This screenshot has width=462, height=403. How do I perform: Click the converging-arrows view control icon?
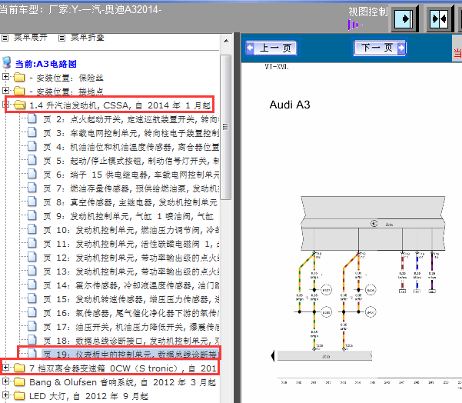click(439, 19)
